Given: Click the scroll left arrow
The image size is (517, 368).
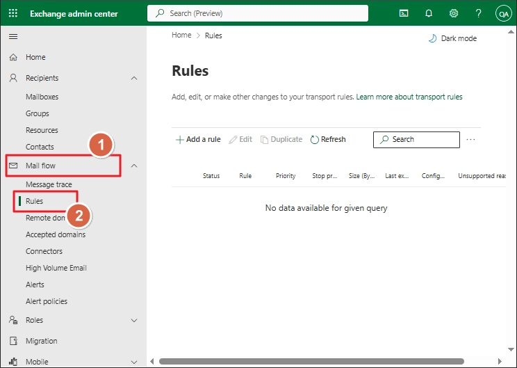Looking at the screenshot, I should tap(152, 362).
